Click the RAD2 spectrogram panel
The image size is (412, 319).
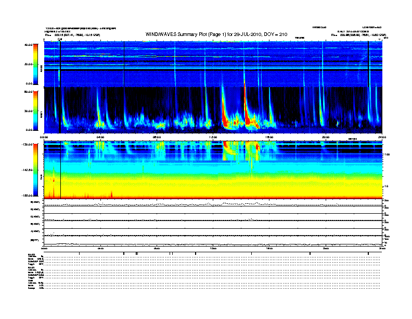coord(213,64)
